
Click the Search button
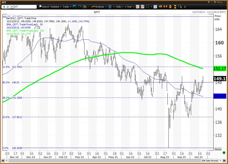point(44,7)
